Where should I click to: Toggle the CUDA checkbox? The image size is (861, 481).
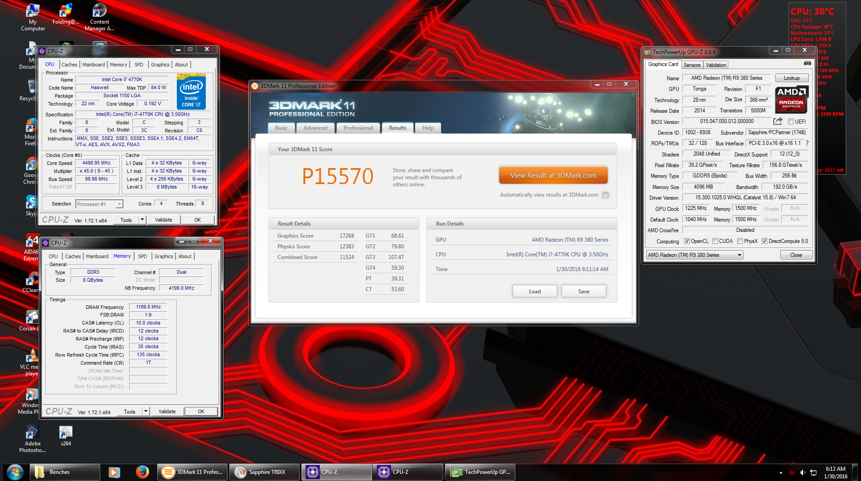click(x=715, y=241)
